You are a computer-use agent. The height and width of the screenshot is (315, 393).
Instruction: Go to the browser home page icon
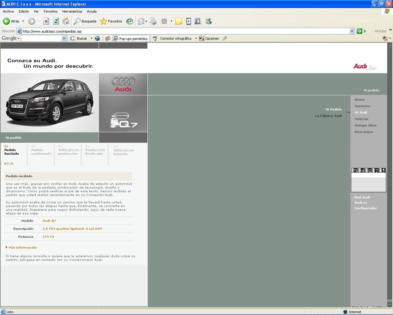tap(66, 21)
